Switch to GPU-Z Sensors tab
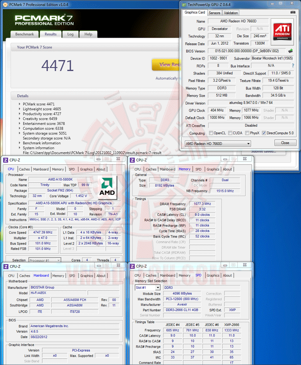301x365 pixels. (214, 13)
